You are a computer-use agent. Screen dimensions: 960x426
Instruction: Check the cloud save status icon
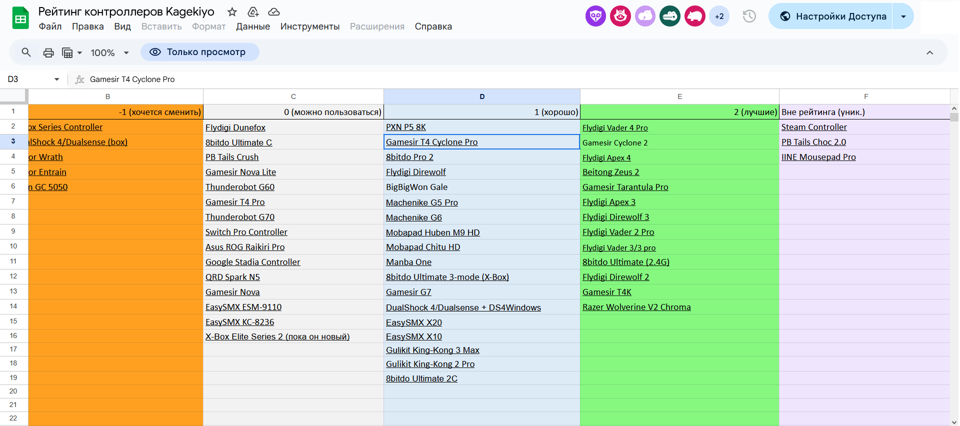274,12
